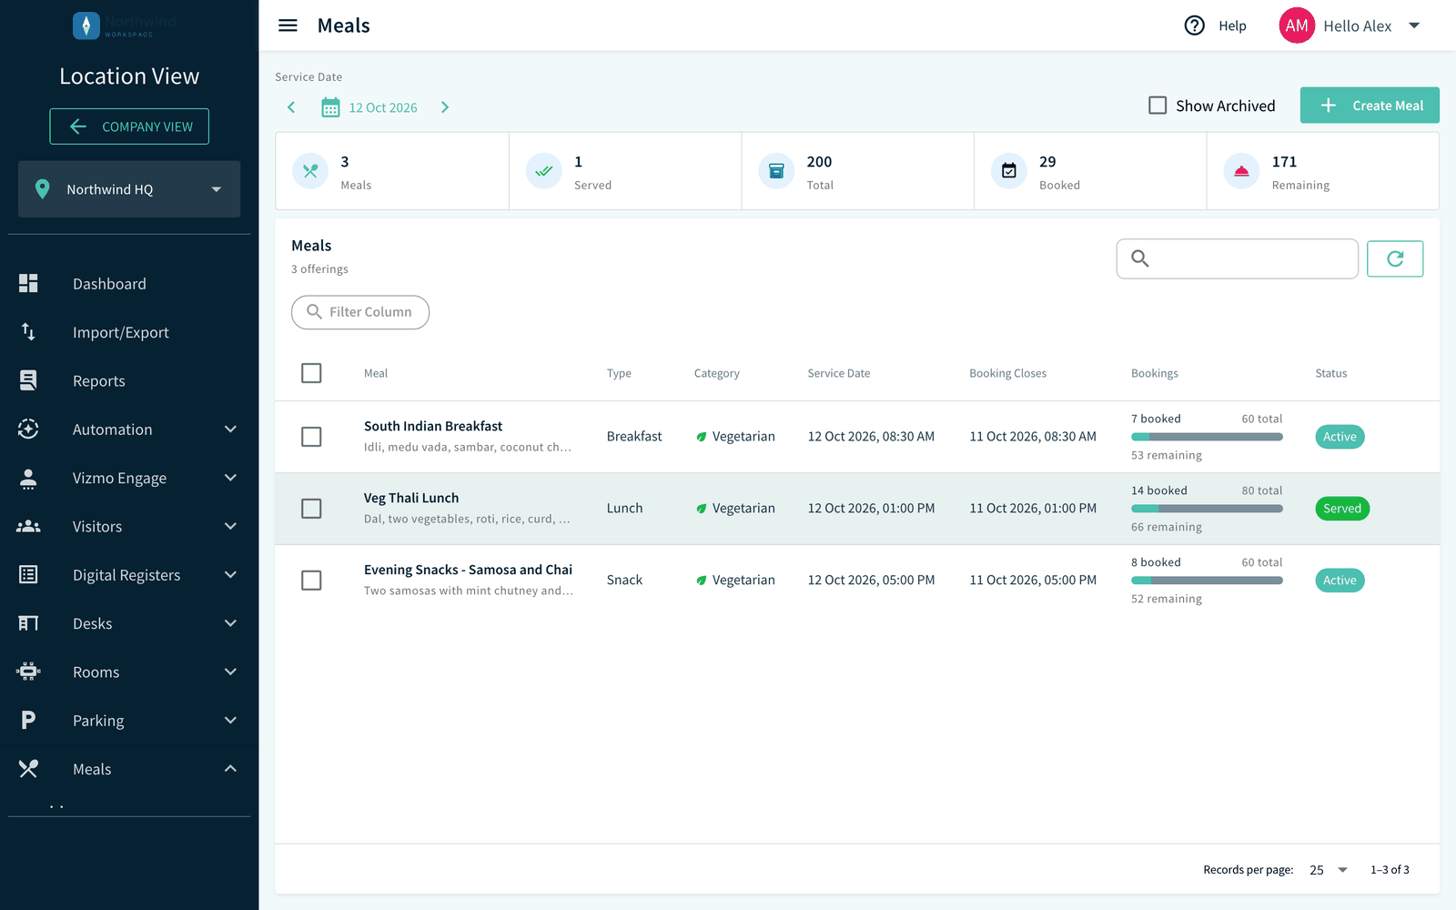Screen dimensions: 1456x910
Task: Expand the Visitors sidebar section
Action: click(x=230, y=526)
